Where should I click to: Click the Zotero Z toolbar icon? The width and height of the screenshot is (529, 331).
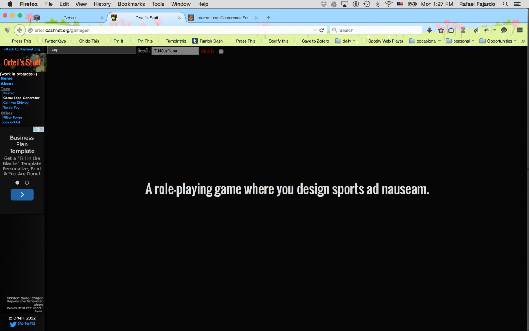pyautogui.click(x=463, y=30)
